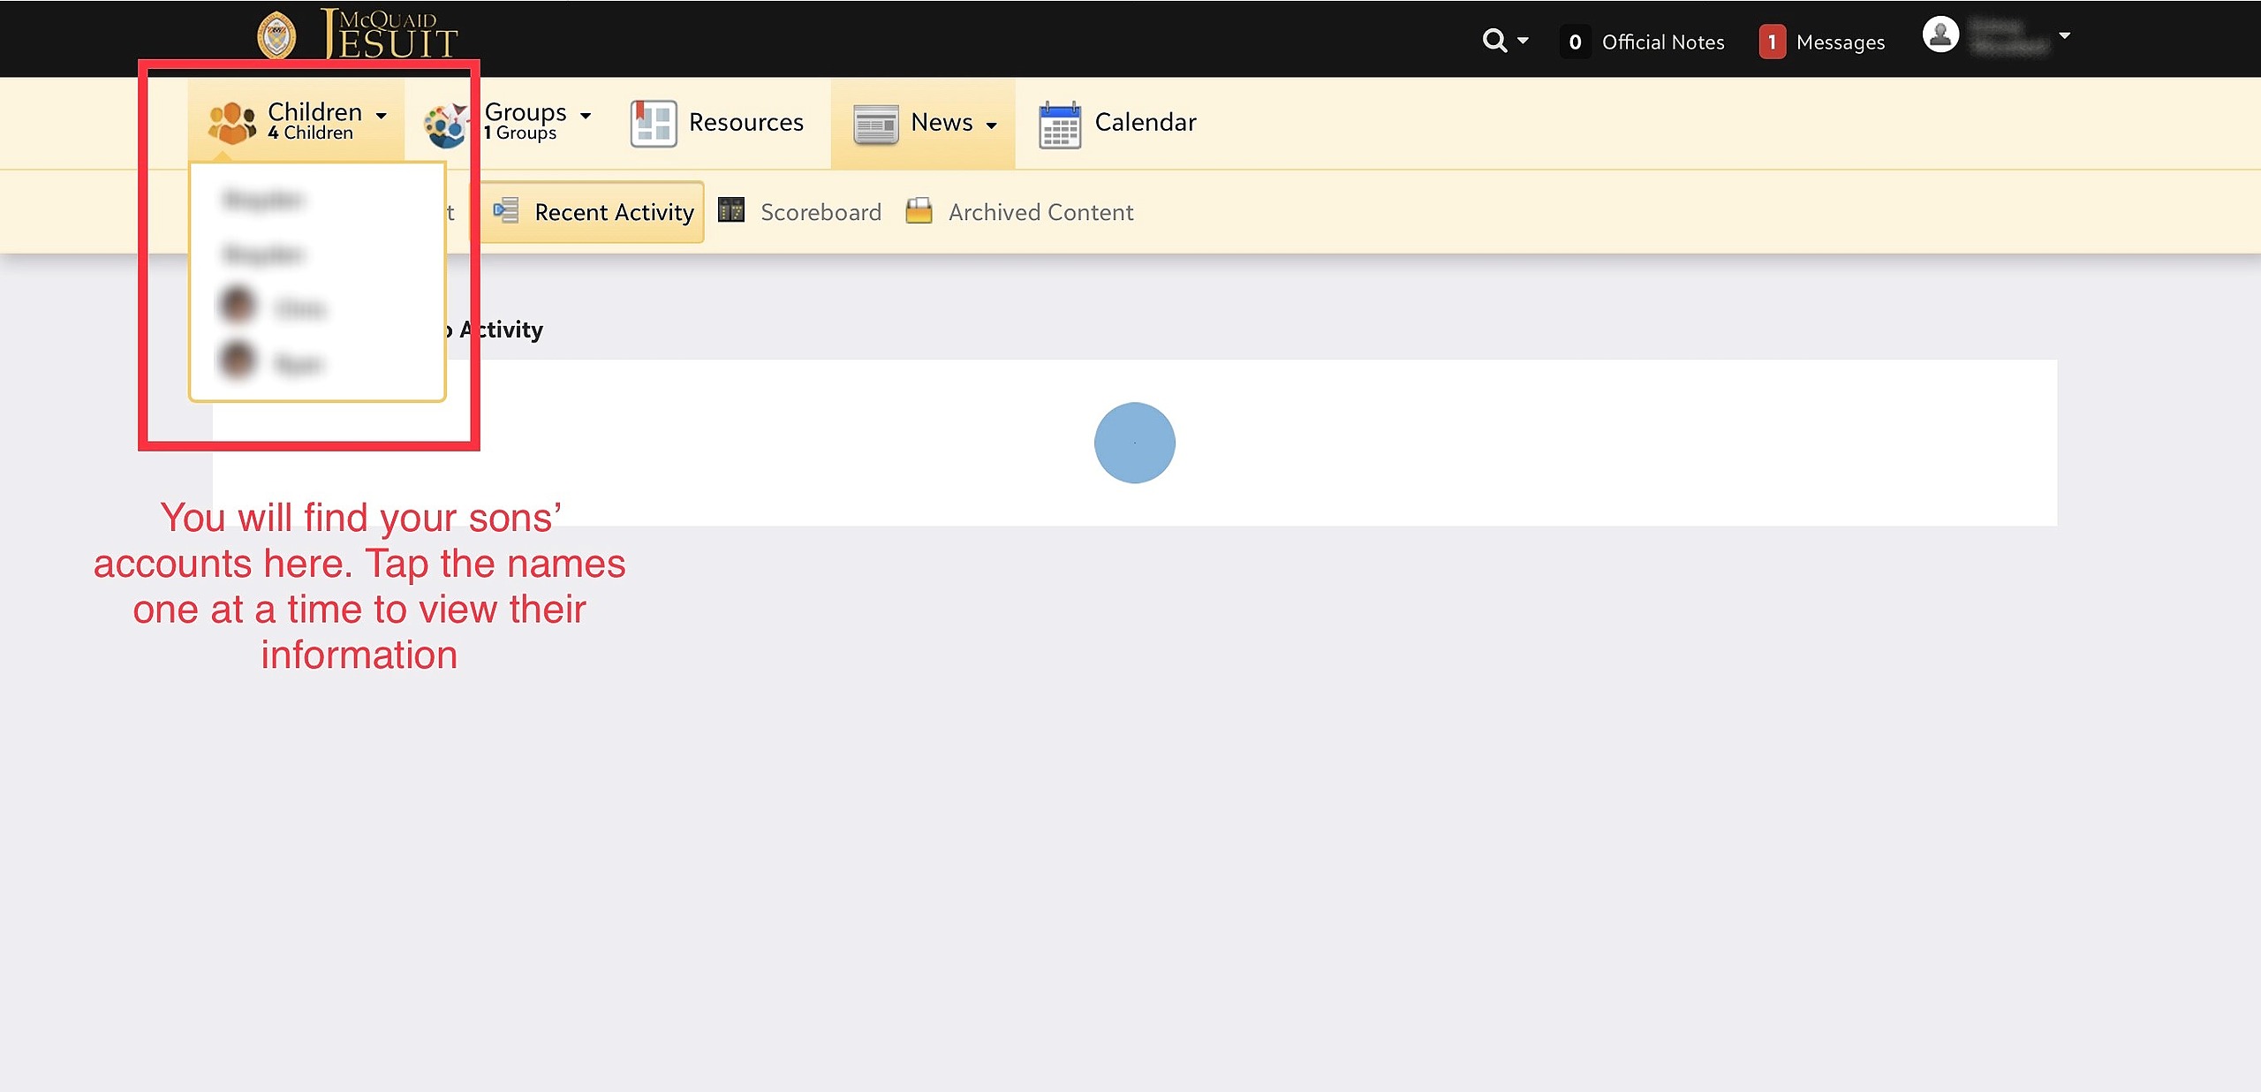
Task: Click the Scoreboard icon
Action: point(731,209)
